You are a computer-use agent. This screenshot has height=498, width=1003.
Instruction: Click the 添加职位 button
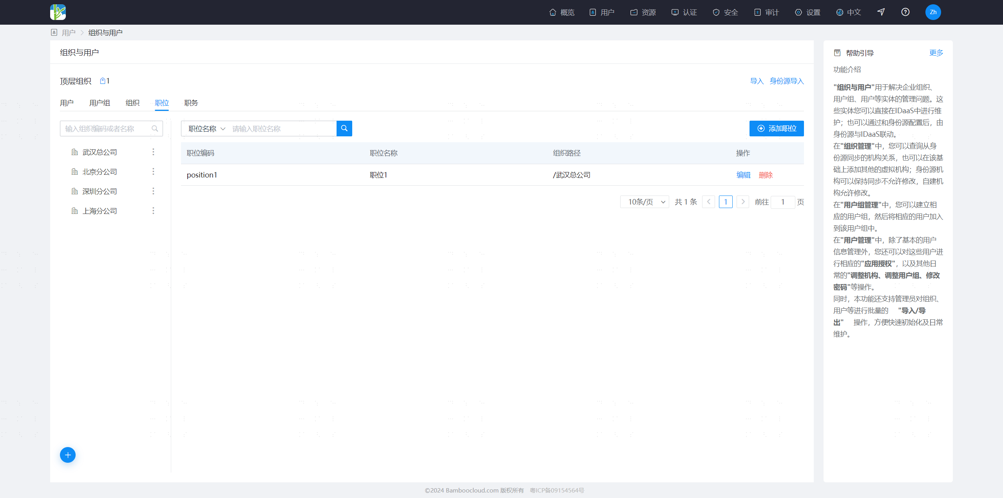coord(777,129)
